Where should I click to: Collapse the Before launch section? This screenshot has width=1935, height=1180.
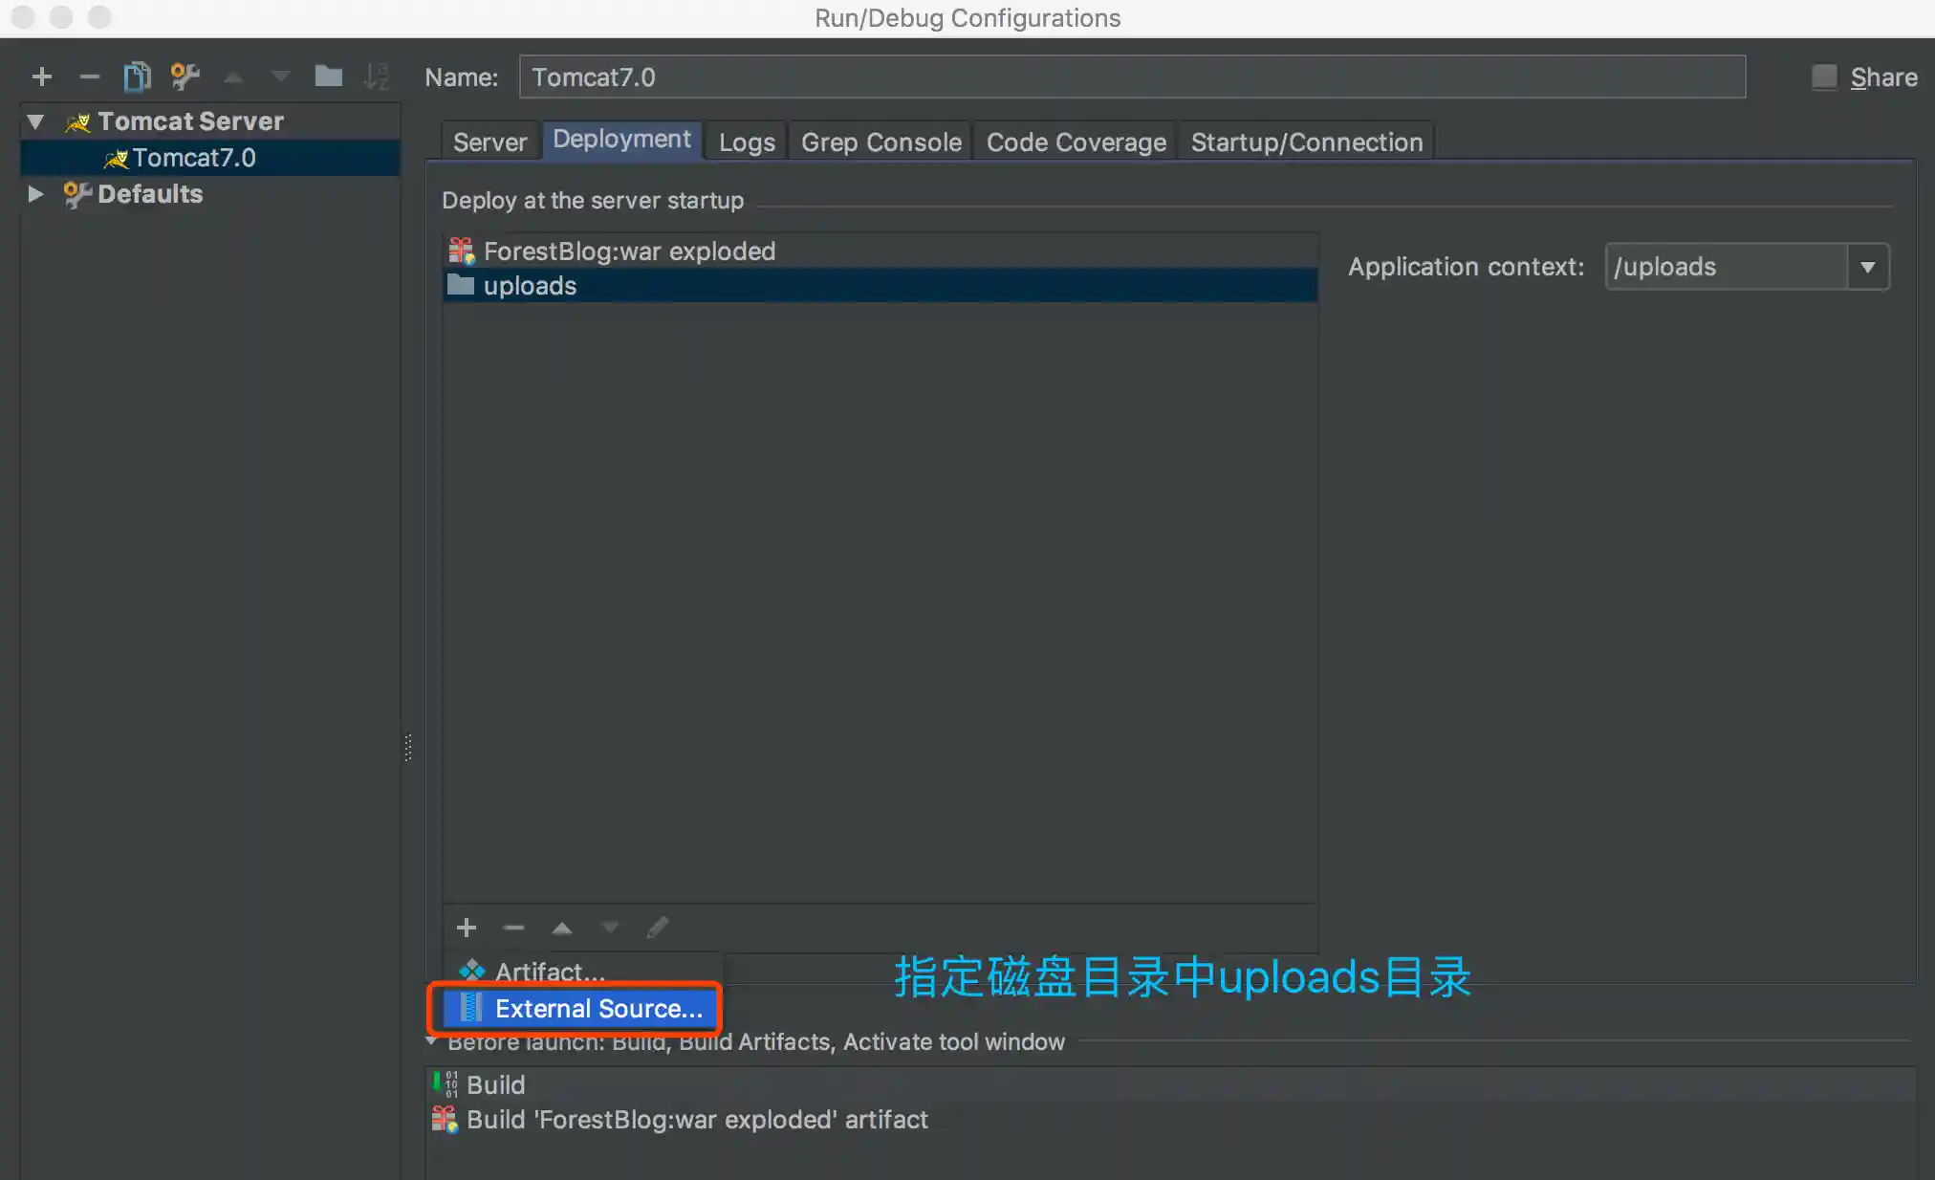[x=432, y=1041]
